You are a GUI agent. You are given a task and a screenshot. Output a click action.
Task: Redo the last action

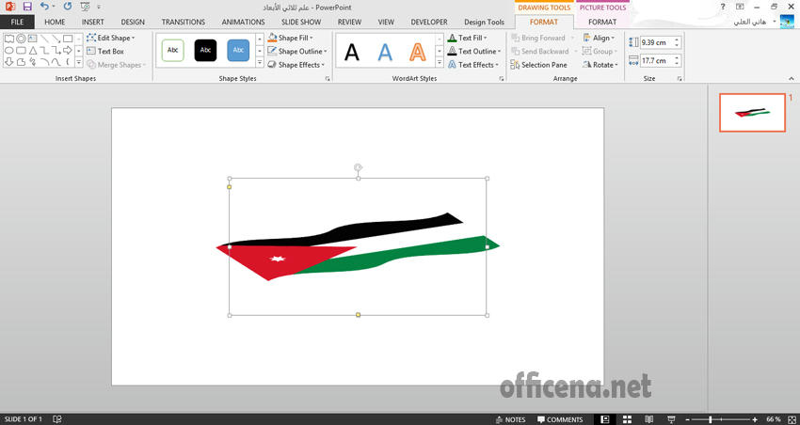tap(68, 7)
